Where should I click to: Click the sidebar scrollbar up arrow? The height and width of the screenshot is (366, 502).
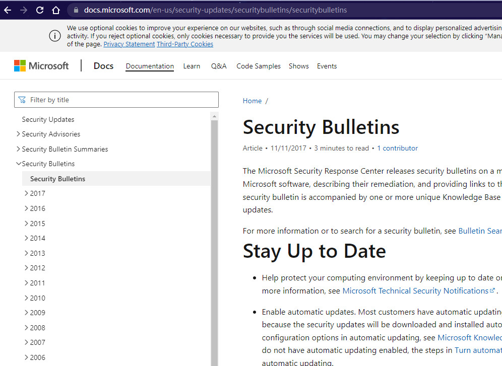(x=215, y=116)
